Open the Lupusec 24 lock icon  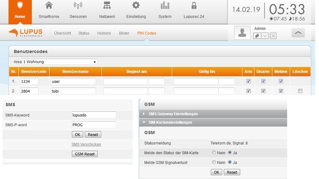[x=194, y=6]
